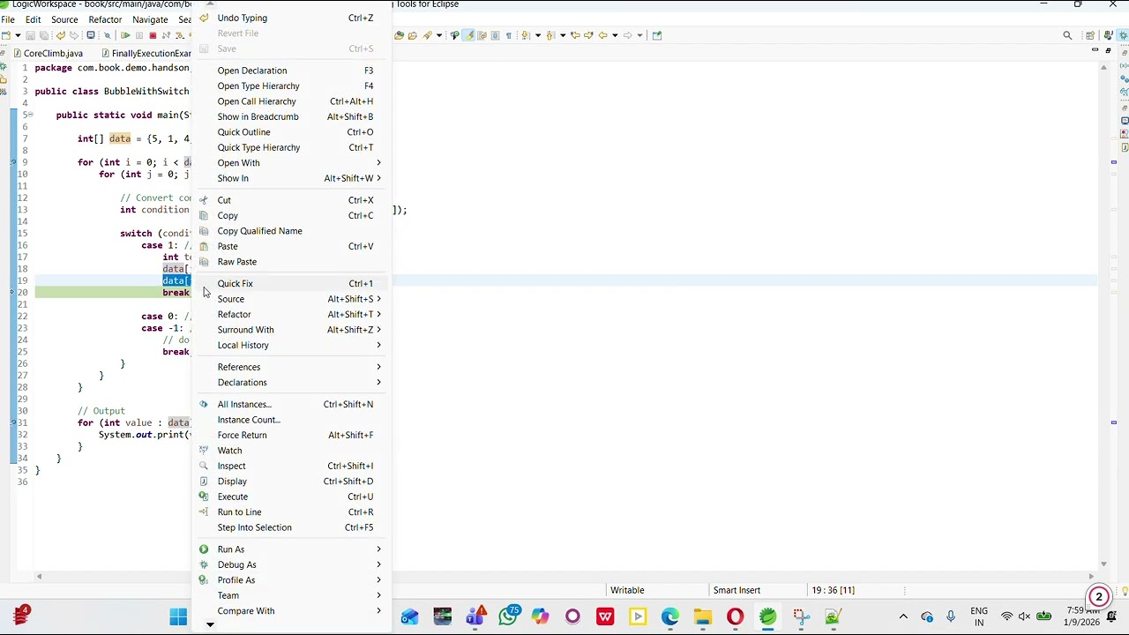Select Show in Breadcrumb entry
The width and height of the screenshot is (1129, 635).
tap(292, 117)
